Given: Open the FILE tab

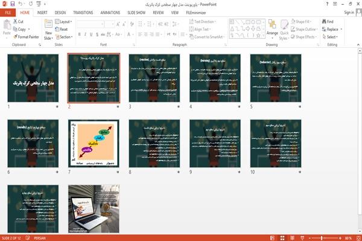Looking at the screenshot, I should pyautogui.click(x=8, y=13).
